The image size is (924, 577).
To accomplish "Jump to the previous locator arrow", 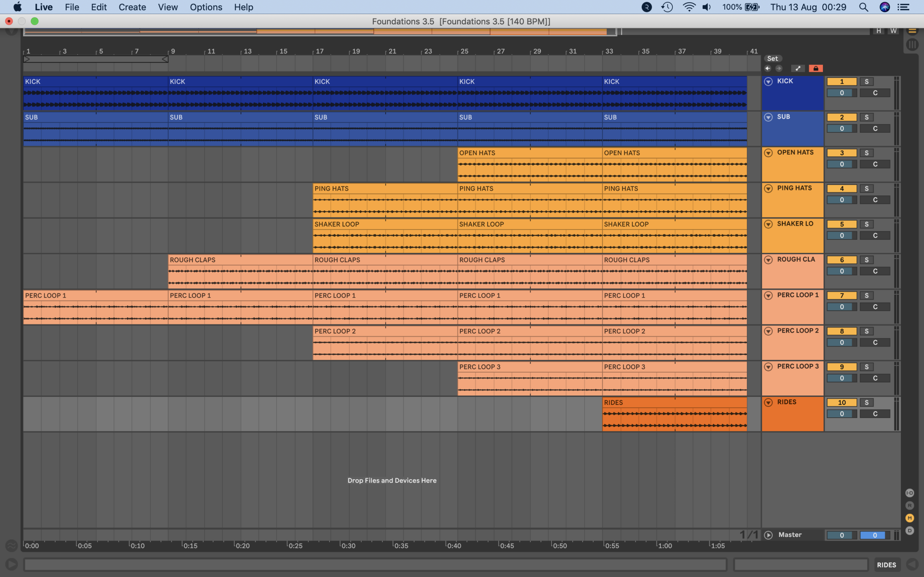I will point(767,68).
